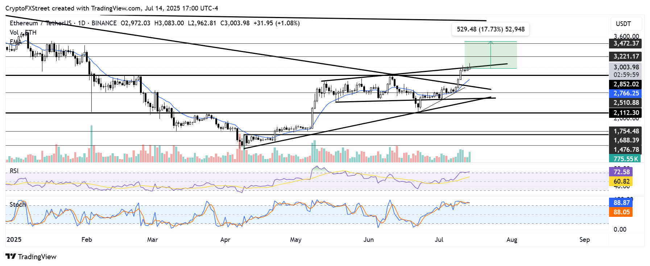
Task: Click the 529.48 (17.73%) measurement tooltip
Action: 490,29
